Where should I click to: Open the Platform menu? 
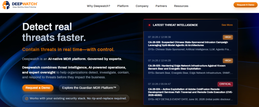(123, 6)
